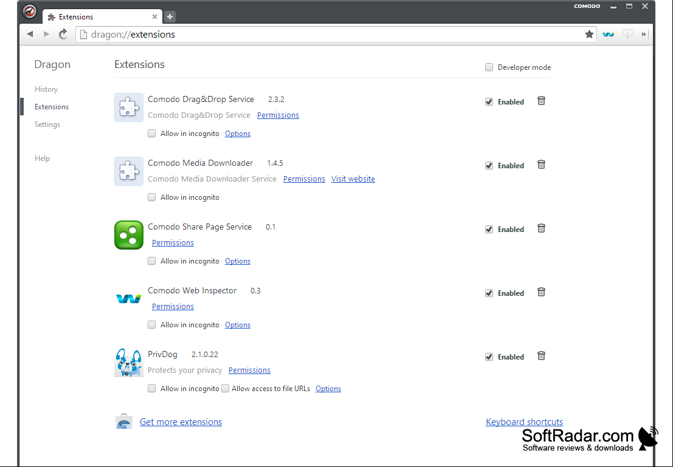
Task: Open Options for Comodo Web Inspector
Action: coord(238,325)
